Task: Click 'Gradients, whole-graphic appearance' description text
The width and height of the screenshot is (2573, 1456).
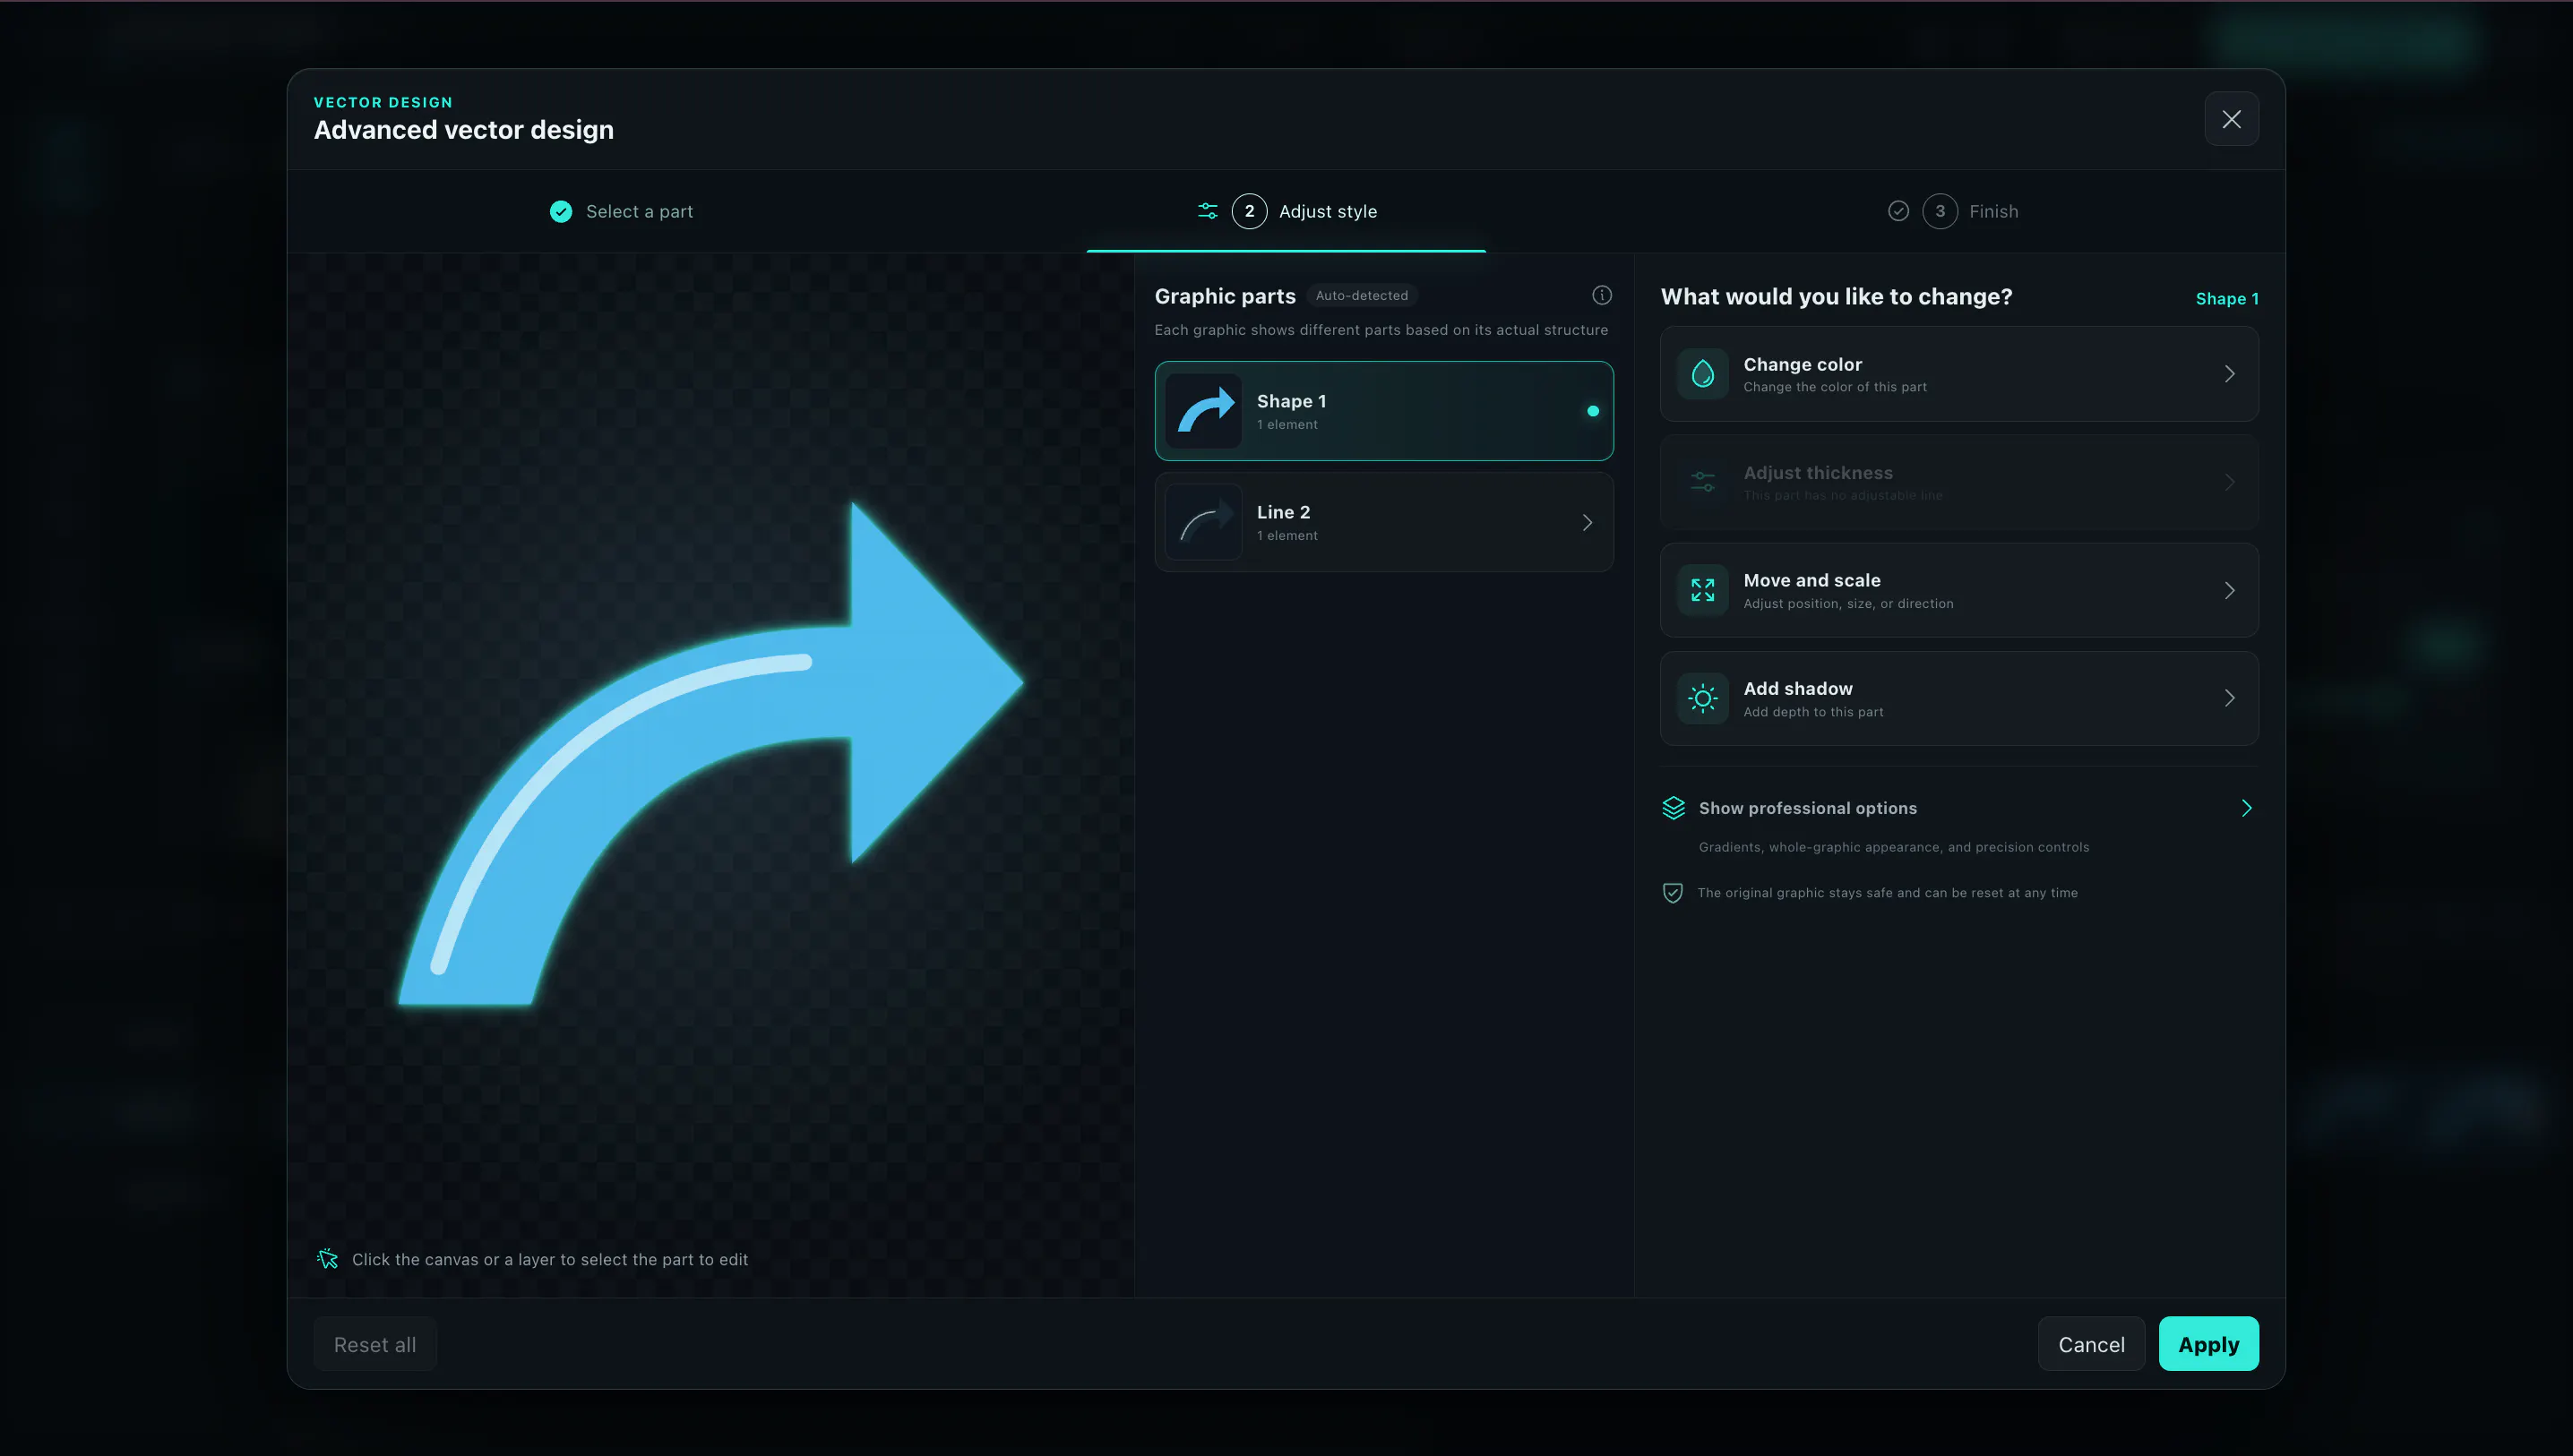Action: [x=1894, y=847]
